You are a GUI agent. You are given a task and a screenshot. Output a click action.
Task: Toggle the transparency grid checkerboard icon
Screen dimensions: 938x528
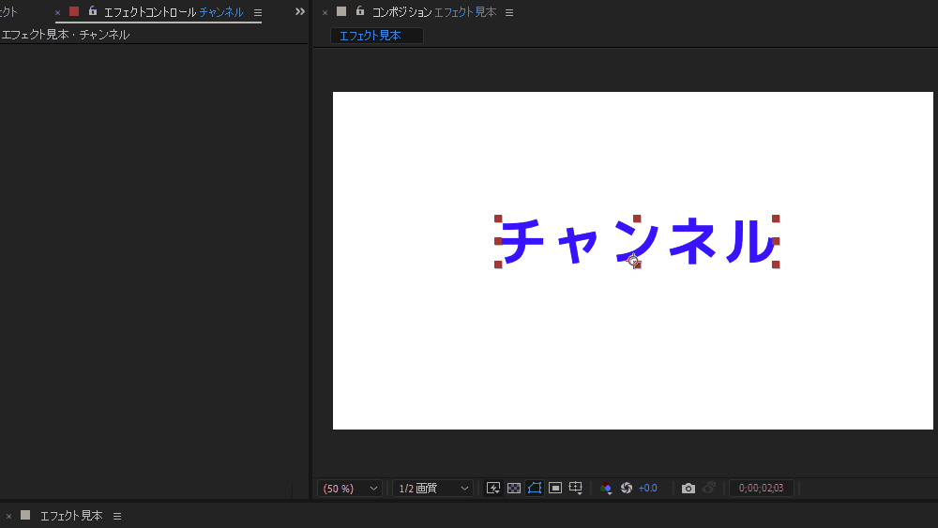pyautogui.click(x=514, y=488)
